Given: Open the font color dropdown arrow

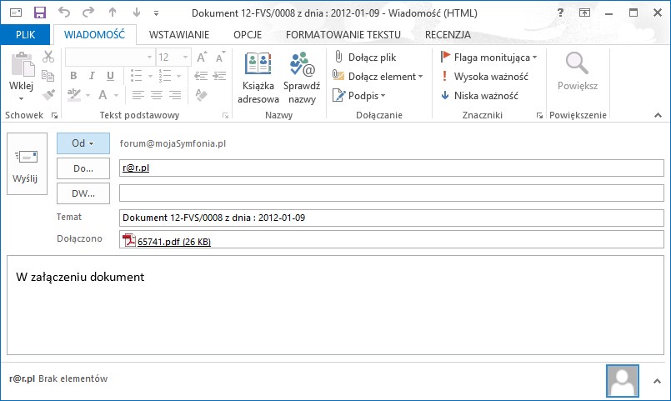Looking at the screenshot, I should click(x=116, y=95).
